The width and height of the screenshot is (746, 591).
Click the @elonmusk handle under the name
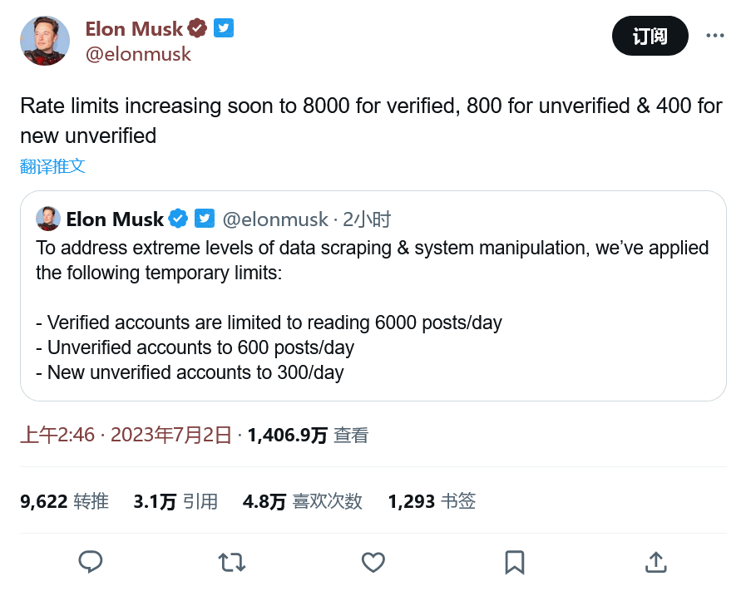pos(138,54)
